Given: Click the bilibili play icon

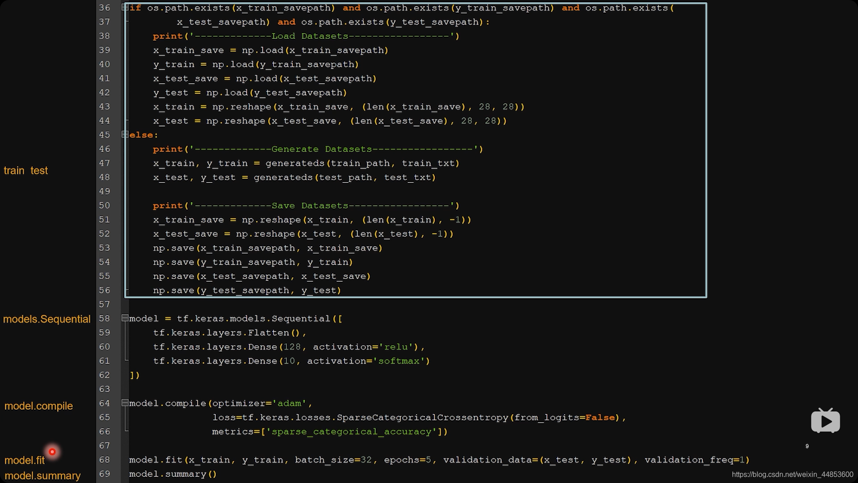Looking at the screenshot, I should point(825,420).
